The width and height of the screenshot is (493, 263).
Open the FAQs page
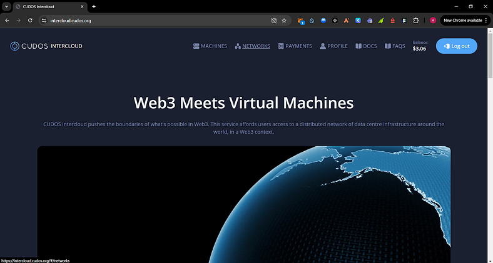tap(395, 46)
